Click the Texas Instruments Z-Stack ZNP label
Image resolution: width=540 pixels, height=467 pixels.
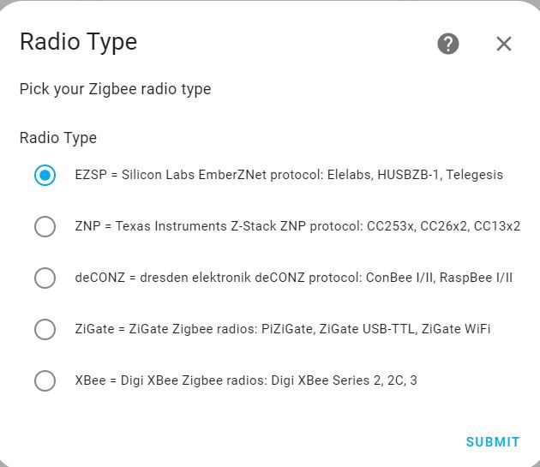point(297,226)
